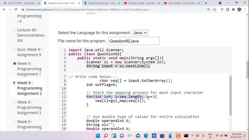This screenshot has height=140, width=249.
Task: Switch to second Programming in Java tab
Action: pos(102,3)
